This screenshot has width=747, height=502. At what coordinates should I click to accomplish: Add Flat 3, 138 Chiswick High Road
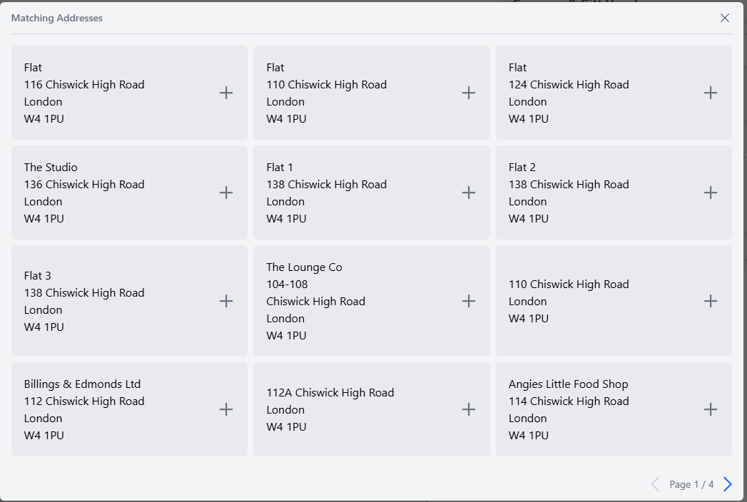[x=226, y=301]
